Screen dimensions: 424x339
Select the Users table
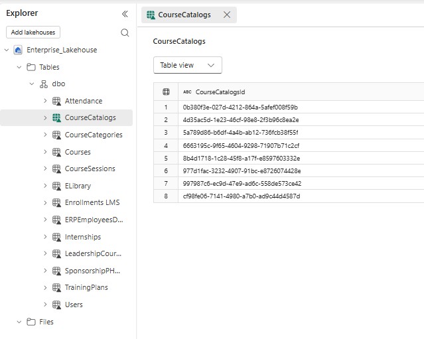point(74,305)
